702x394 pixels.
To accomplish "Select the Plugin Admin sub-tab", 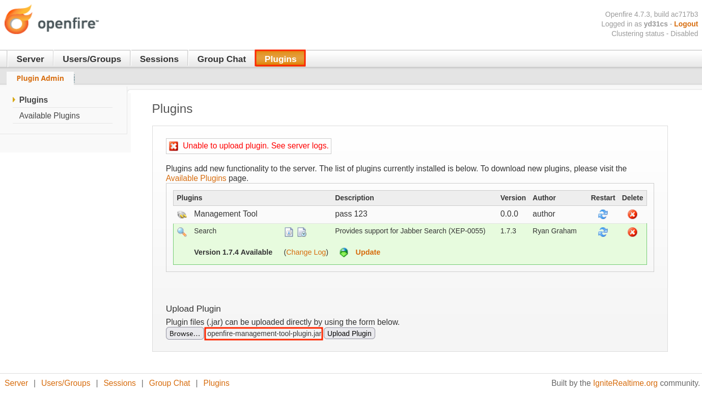I will pos(40,78).
